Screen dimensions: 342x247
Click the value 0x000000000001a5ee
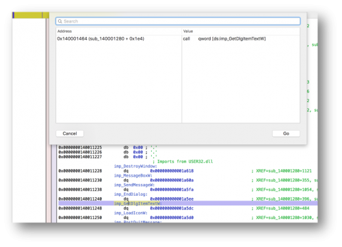(172, 199)
